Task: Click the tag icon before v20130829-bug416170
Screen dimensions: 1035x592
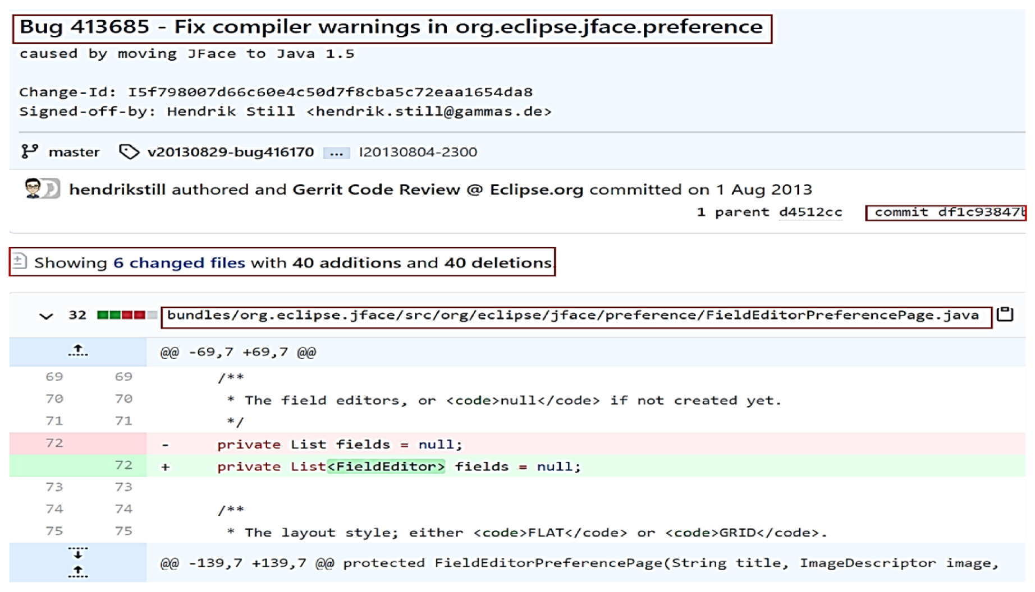Action: tap(129, 151)
